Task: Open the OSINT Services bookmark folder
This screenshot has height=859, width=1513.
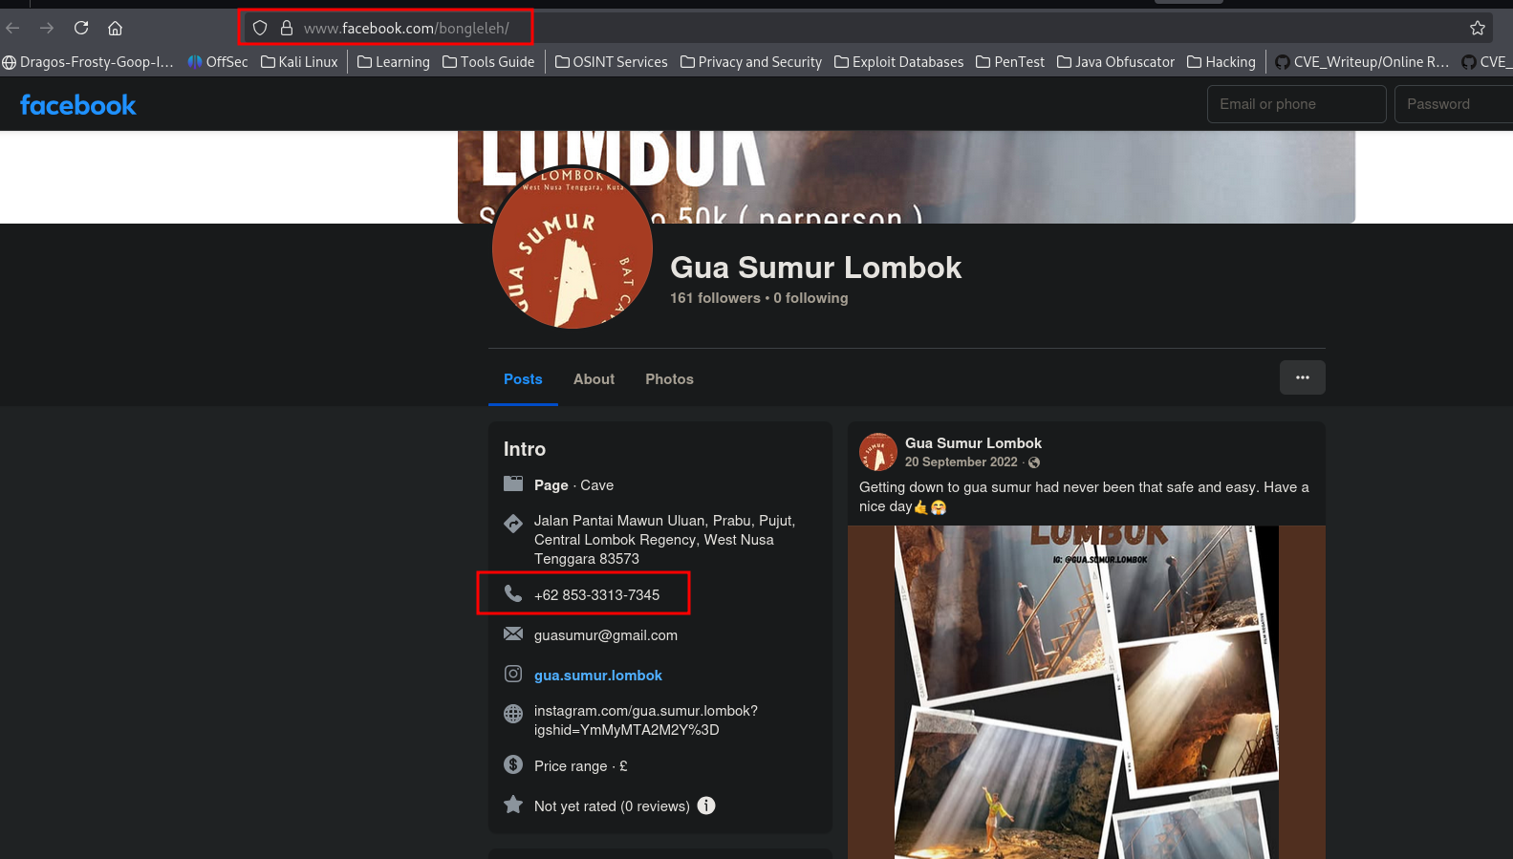Action: click(611, 62)
